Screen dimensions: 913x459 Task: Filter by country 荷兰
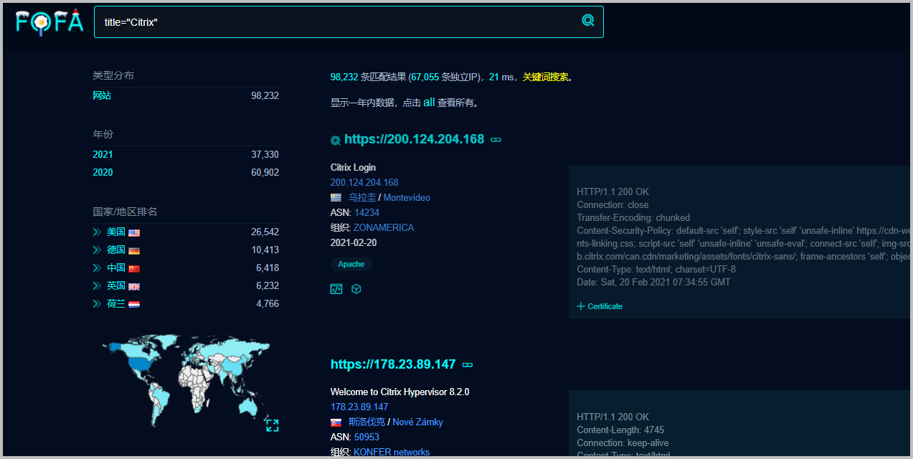116,303
